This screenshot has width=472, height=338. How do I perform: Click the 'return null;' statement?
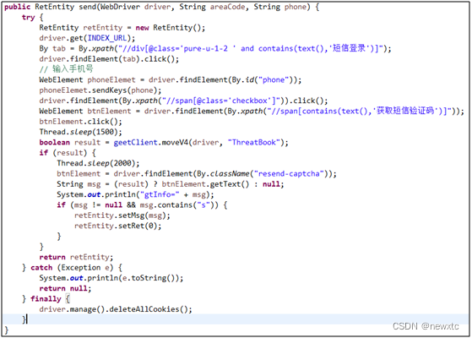[x=65, y=289]
